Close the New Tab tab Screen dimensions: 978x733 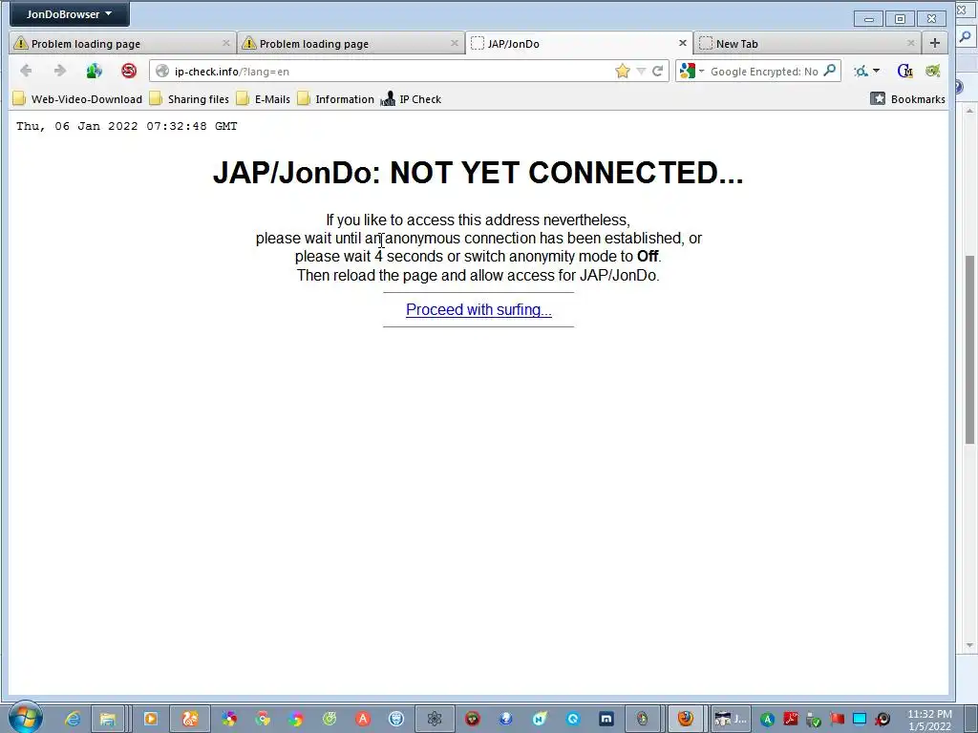910,43
